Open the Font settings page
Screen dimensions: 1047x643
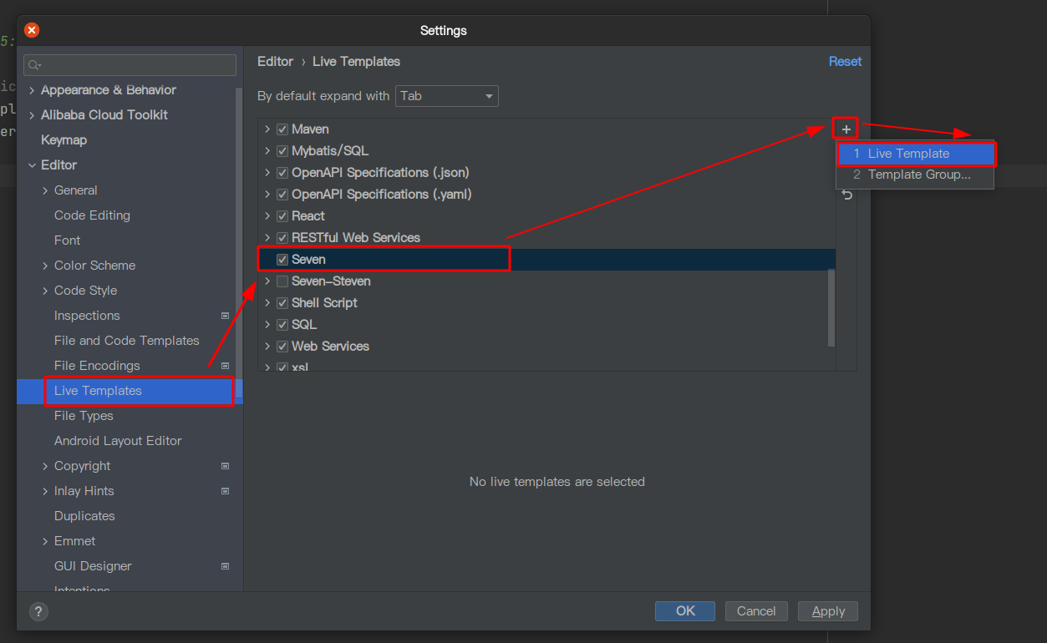pos(68,240)
